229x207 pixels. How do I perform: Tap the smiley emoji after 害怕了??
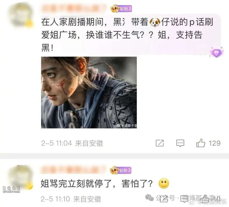point(164,183)
